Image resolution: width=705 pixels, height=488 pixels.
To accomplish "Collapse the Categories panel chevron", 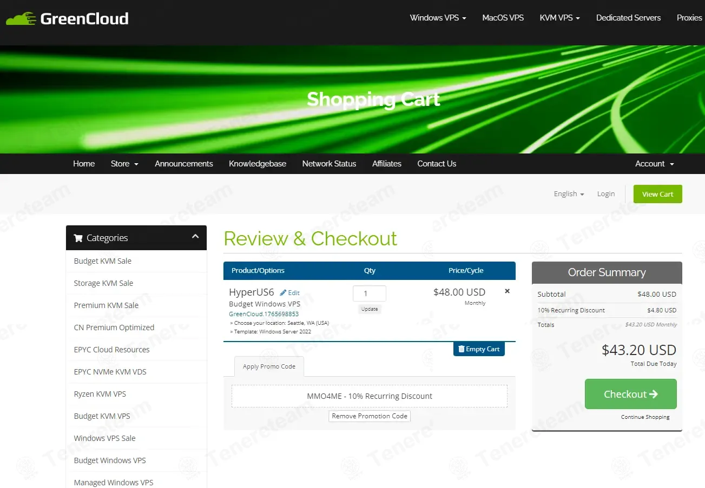I will click(x=195, y=237).
